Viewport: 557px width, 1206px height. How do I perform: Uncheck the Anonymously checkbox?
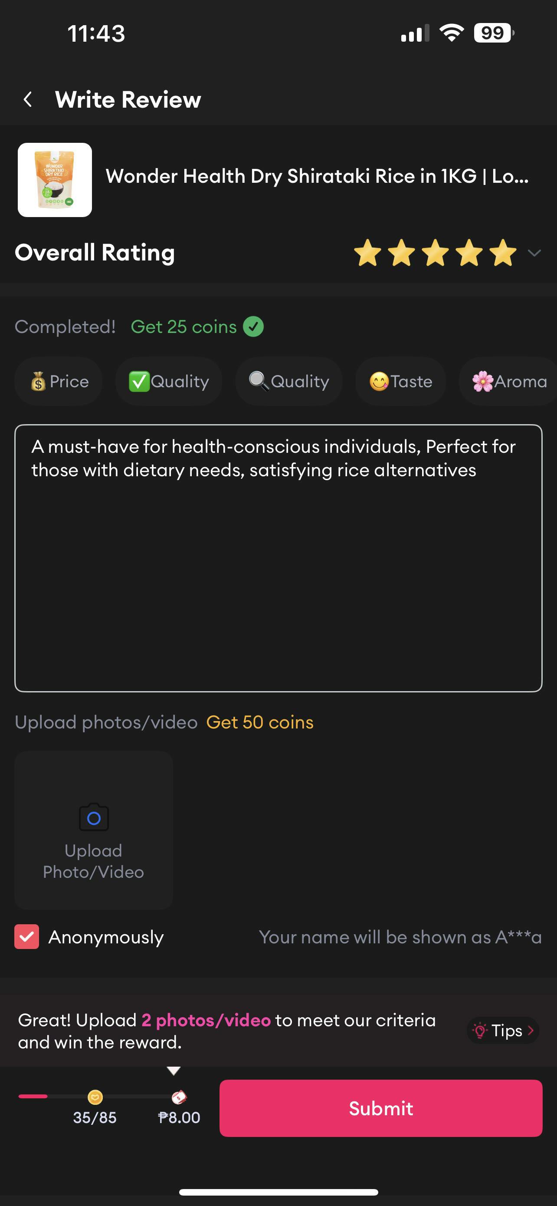tap(26, 937)
